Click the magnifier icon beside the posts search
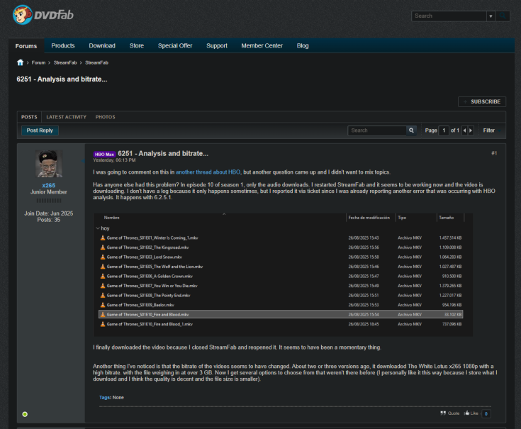This screenshot has width=521, height=429. pyautogui.click(x=411, y=130)
